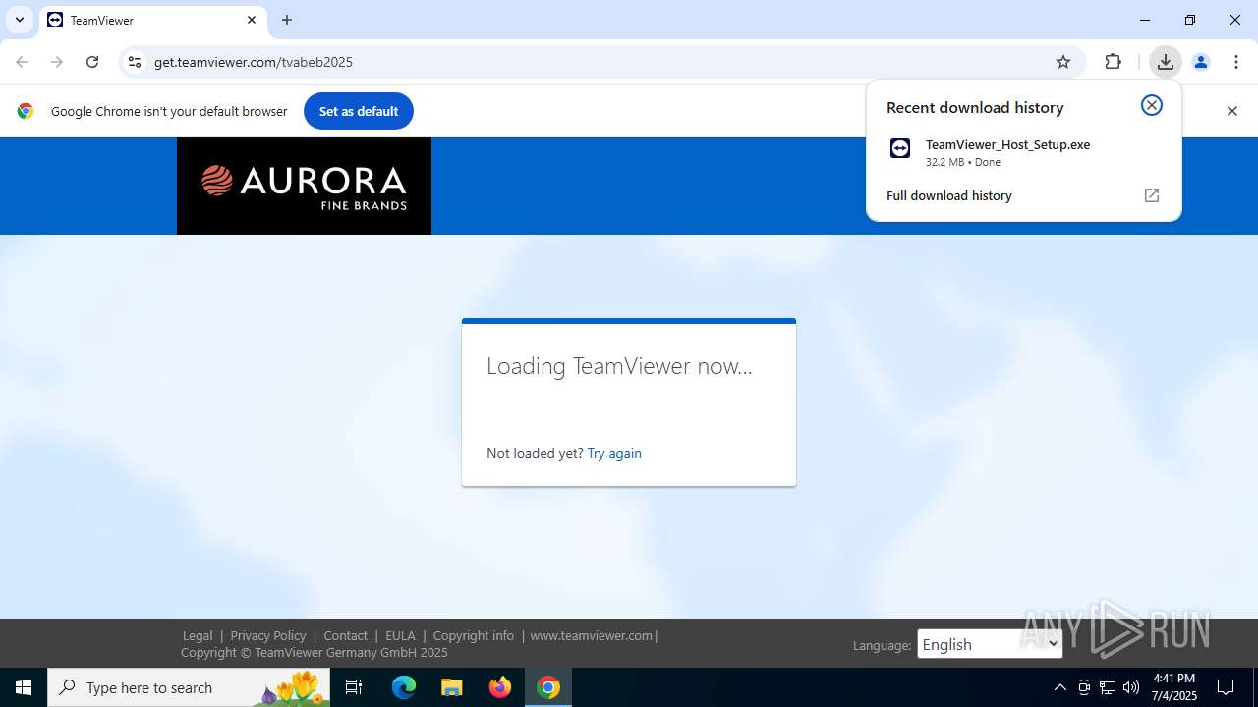Expand the Language dropdown showing English
Viewport: 1258px width, 707px height.
tap(990, 644)
